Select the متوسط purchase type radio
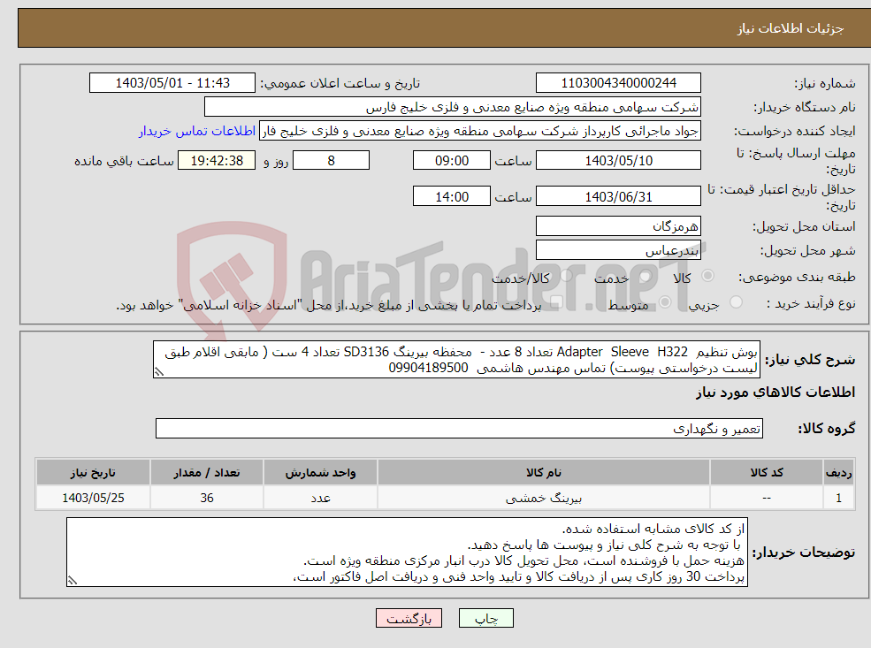Screen dimensions: 871x648 coord(665,302)
